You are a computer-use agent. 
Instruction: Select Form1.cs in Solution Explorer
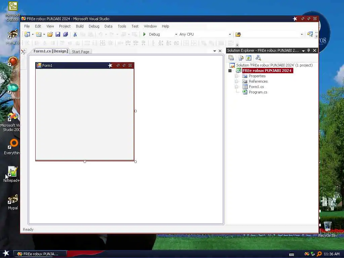tap(256, 87)
